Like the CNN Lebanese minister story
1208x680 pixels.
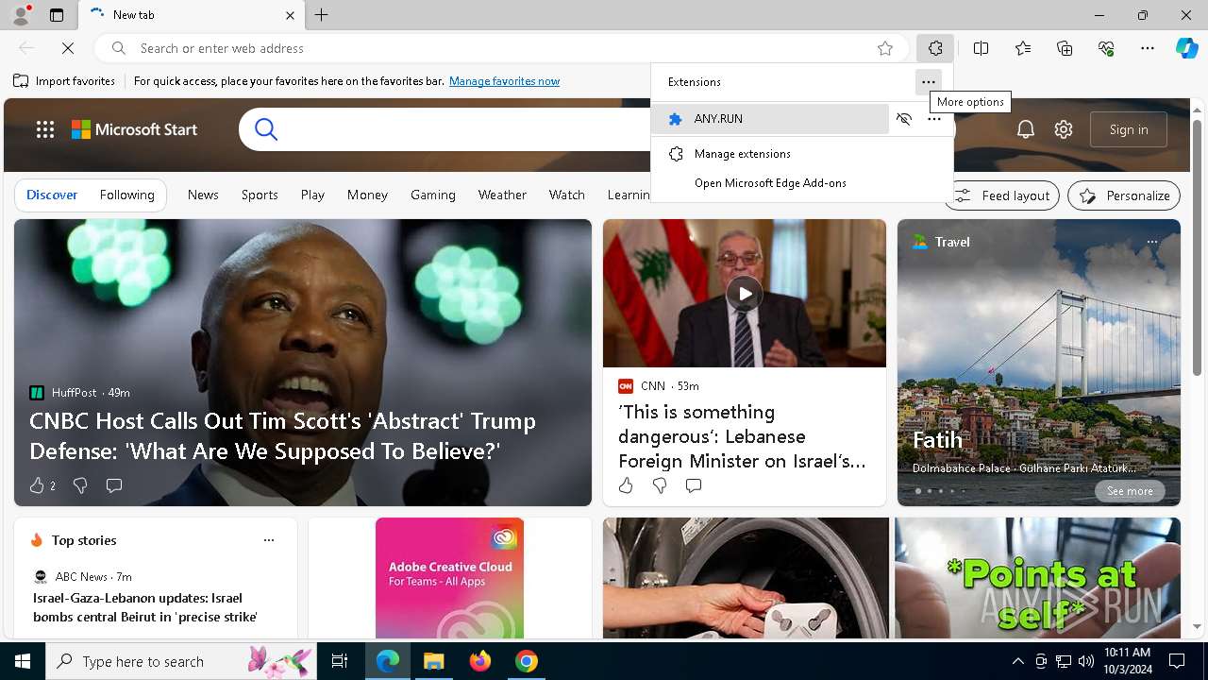point(626,485)
